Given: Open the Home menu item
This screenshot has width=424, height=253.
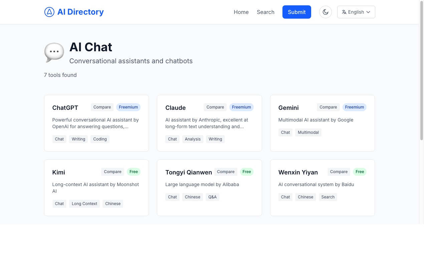Looking at the screenshot, I should click(241, 12).
